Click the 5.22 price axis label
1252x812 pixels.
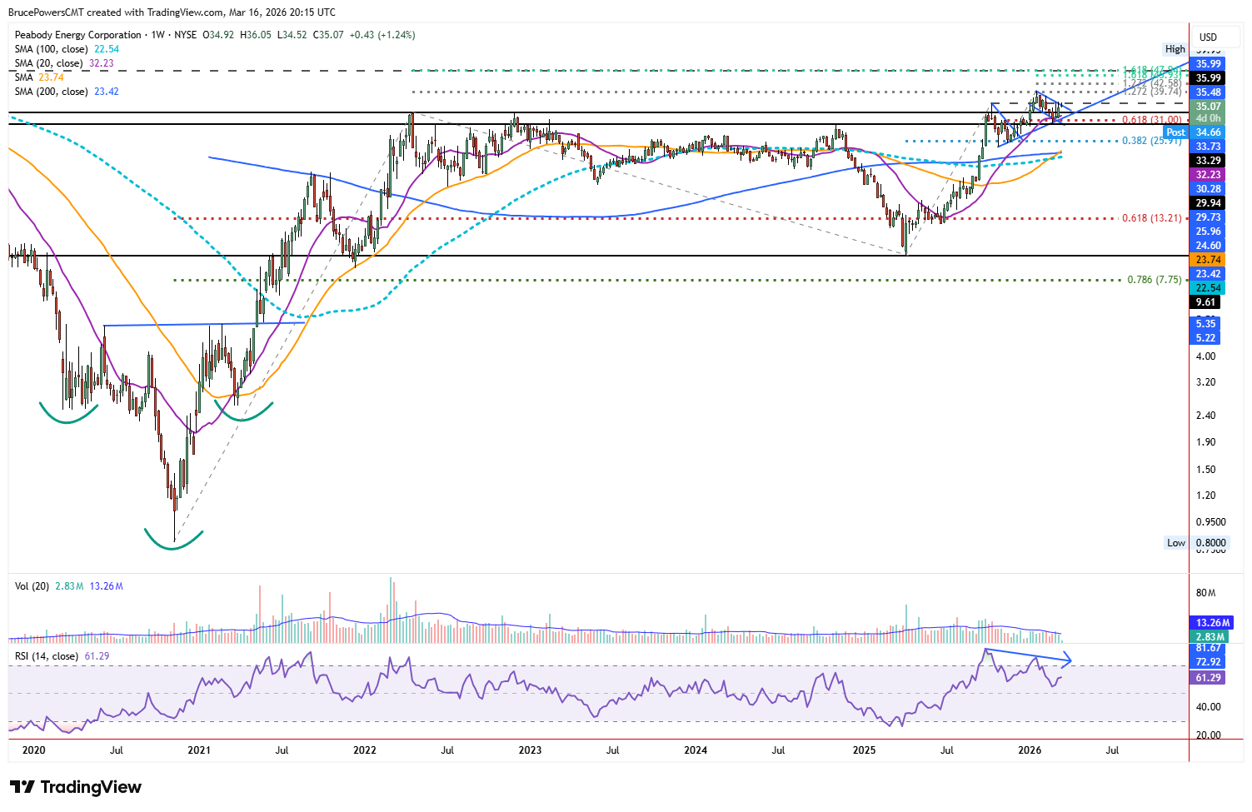1205,338
